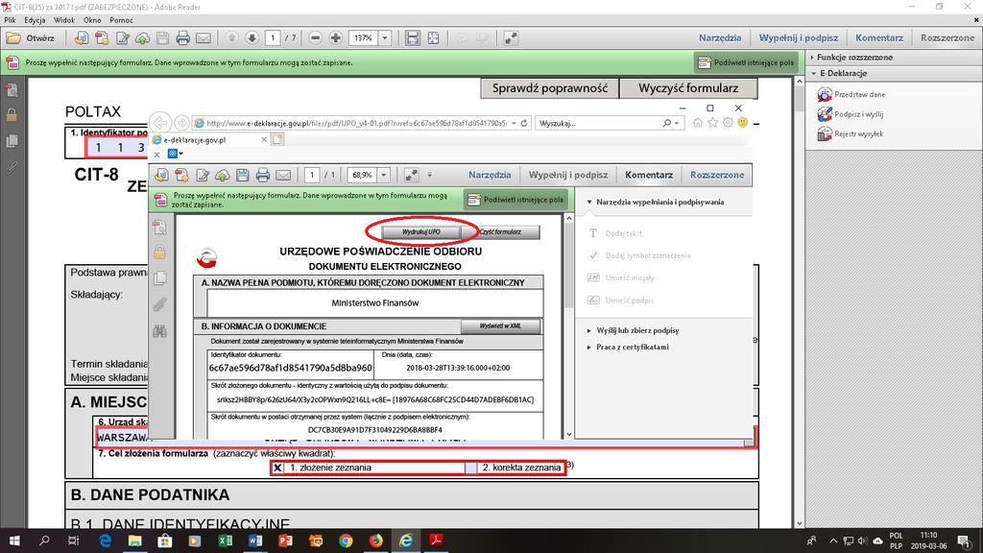Click the page number field in the main toolbar
Screen dimensions: 983x553
[x=273, y=38]
